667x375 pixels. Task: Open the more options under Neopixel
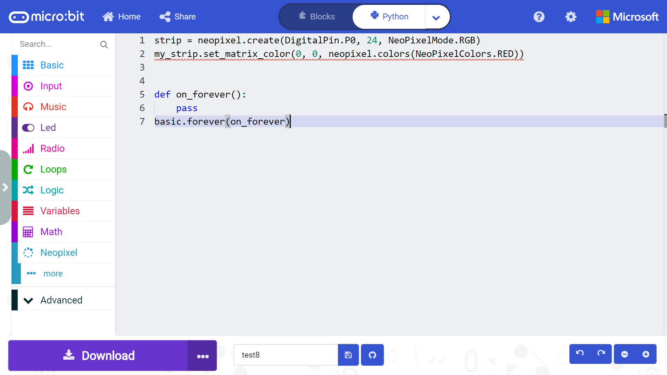[53, 274]
